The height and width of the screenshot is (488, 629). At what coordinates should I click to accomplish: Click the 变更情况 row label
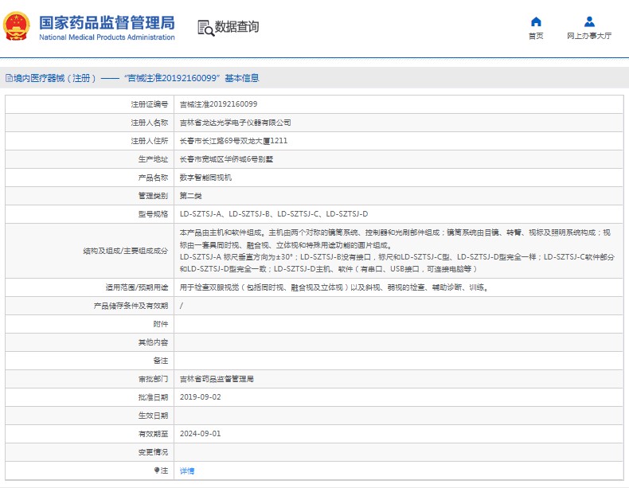coord(153,452)
